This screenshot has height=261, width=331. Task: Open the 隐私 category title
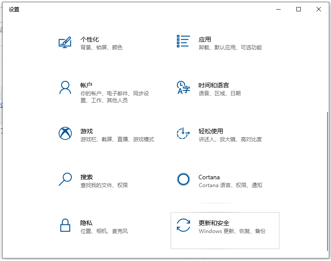[x=86, y=223]
